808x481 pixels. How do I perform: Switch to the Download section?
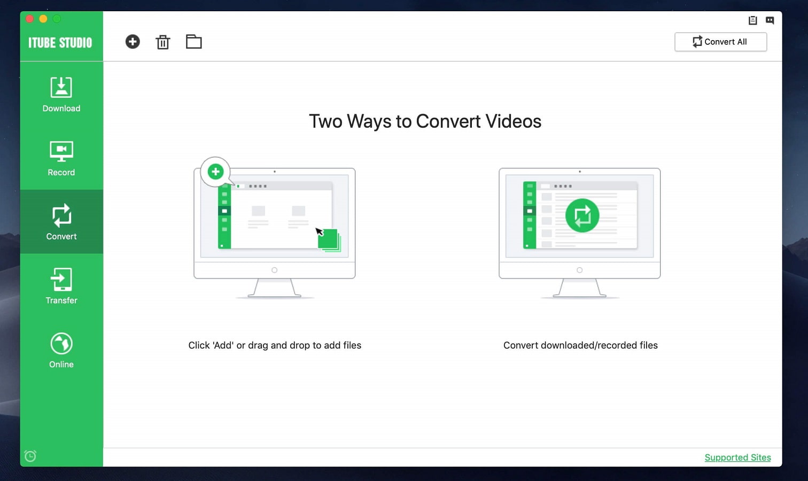pyautogui.click(x=61, y=94)
